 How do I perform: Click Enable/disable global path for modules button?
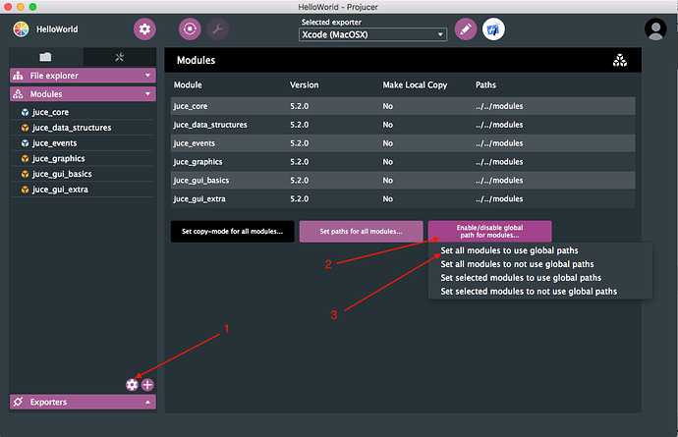pyautogui.click(x=490, y=231)
